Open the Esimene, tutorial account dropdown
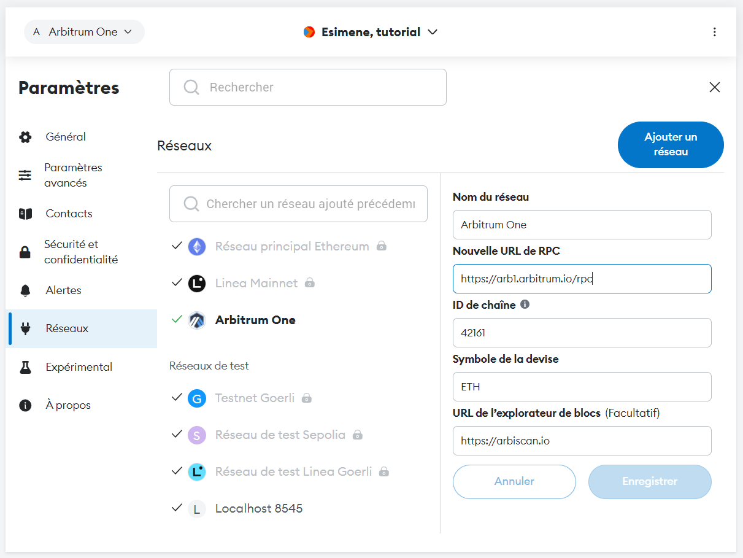The height and width of the screenshot is (558, 743). [x=371, y=32]
